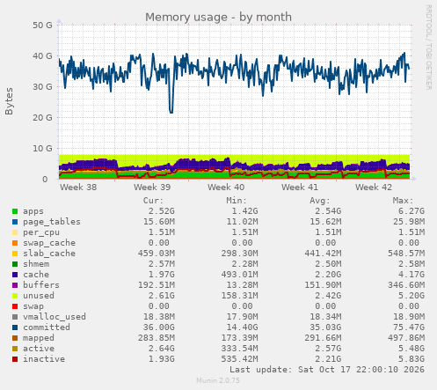Click the 'Last update' timestamp line
The height and width of the screenshot is (390, 437).
pyautogui.click(x=327, y=370)
